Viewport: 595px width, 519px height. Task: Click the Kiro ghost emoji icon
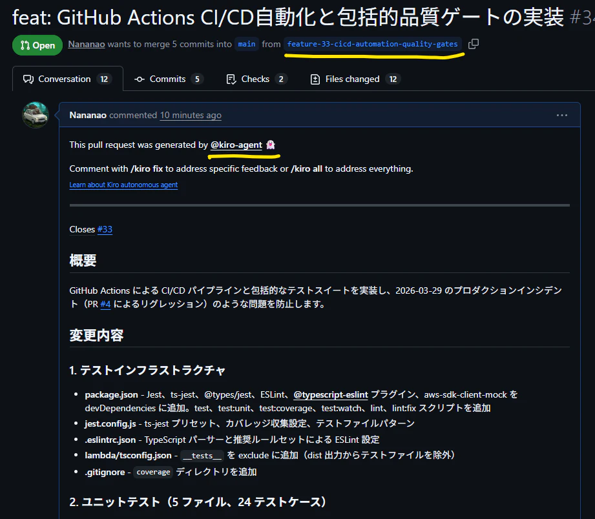pos(271,145)
